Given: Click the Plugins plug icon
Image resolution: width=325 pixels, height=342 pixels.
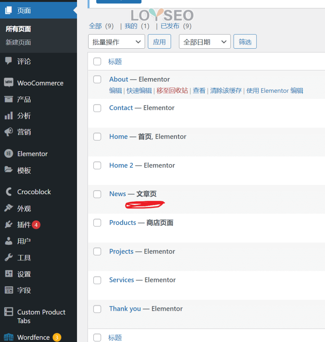Looking at the screenshot, I should coord(8,224).
